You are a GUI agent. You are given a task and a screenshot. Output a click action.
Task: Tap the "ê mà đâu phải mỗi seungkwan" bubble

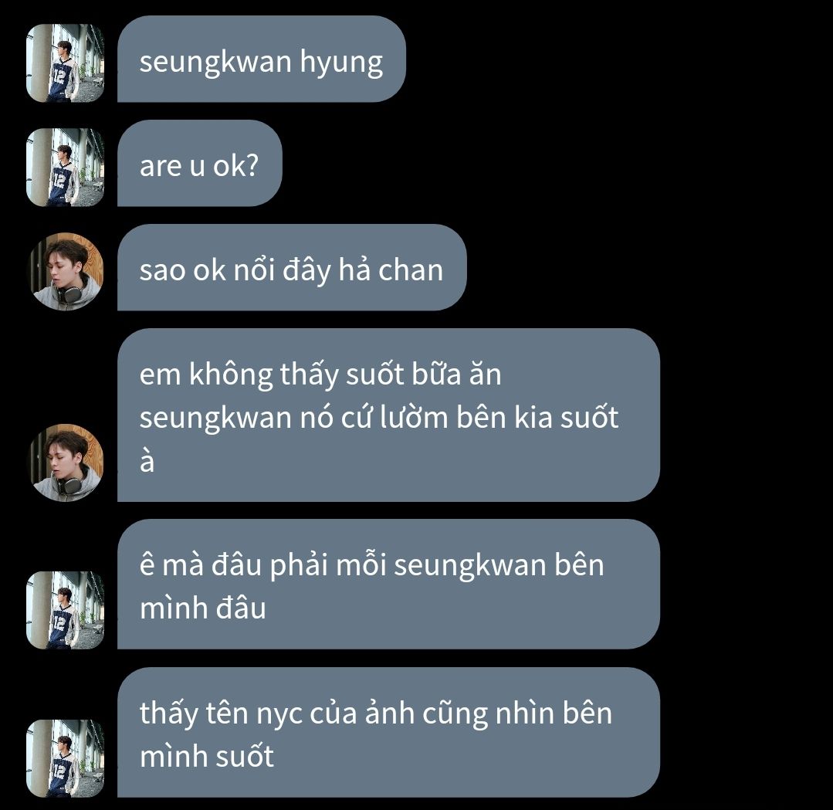388,584
